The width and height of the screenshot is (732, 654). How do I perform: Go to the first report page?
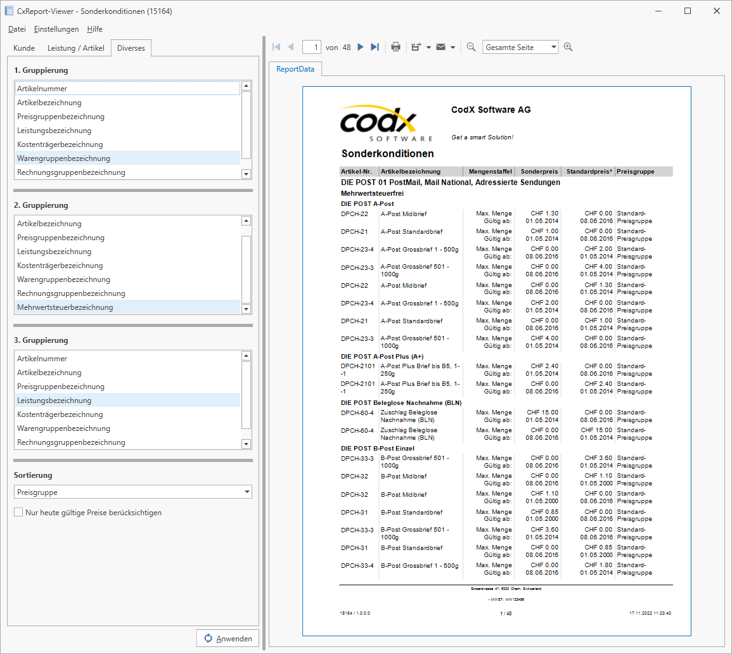coord(276,47)
